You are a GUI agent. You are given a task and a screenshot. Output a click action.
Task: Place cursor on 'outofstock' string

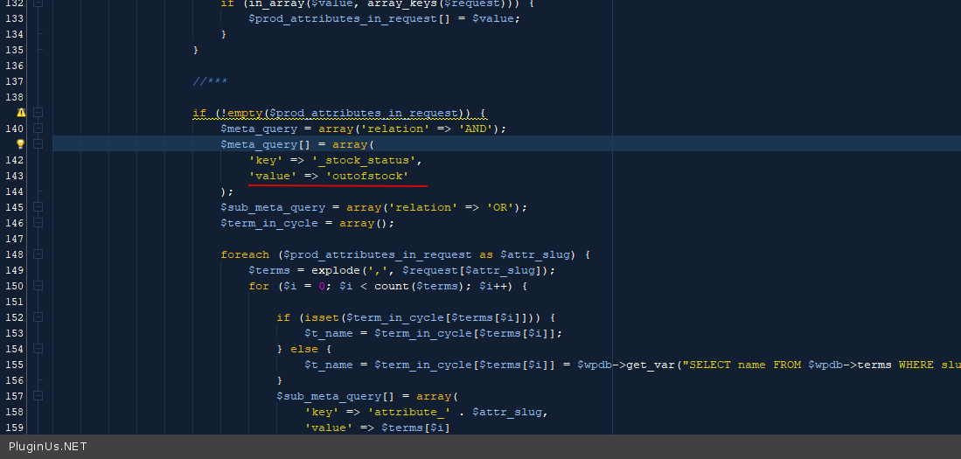pyautogui.click(x=366, y=177)
